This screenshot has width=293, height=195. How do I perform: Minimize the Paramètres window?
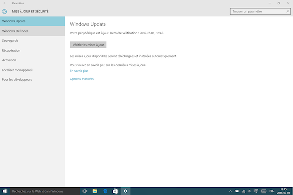[x=270, y=3]
